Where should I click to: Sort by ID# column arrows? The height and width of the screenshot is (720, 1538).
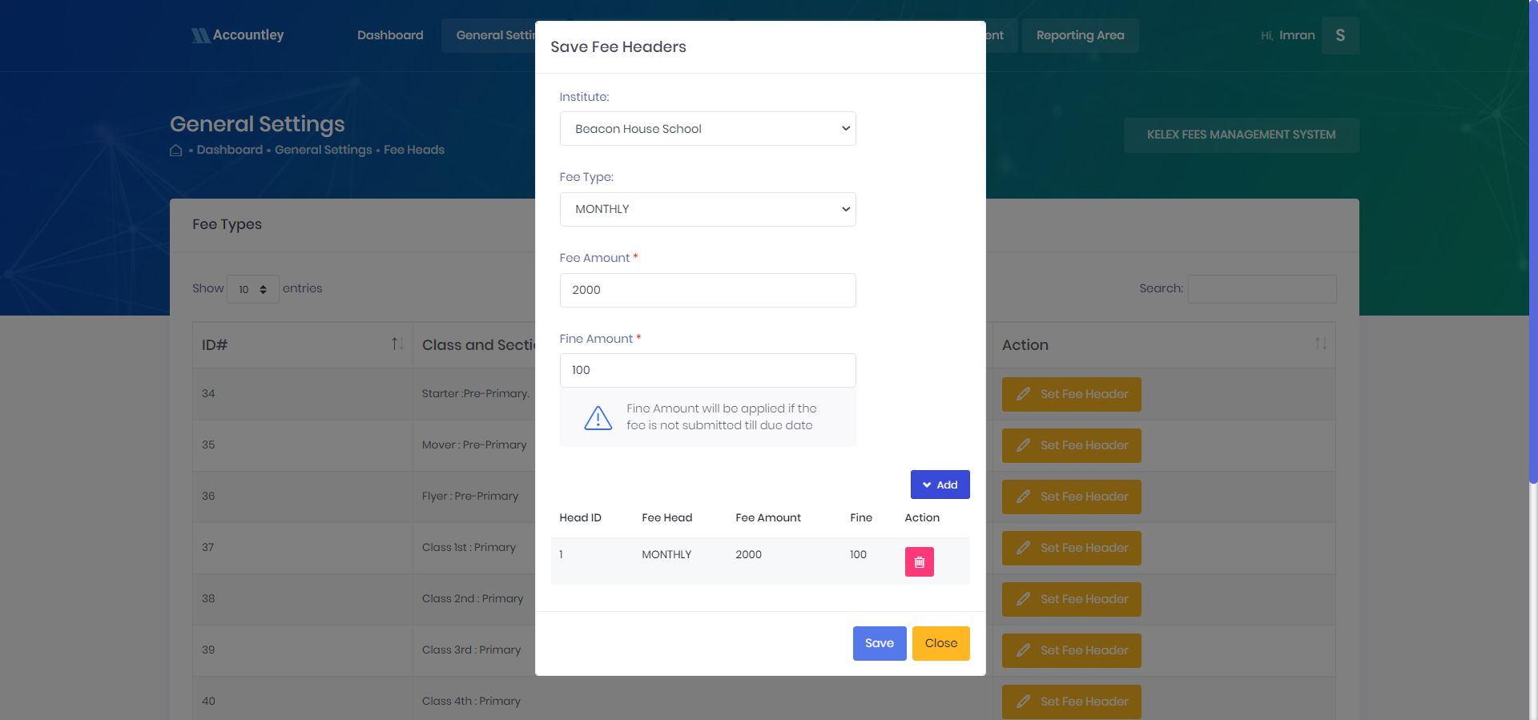pyautogui.click(x=397, y=344)
